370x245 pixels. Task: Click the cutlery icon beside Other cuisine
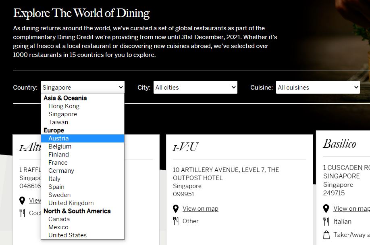(x=176, y=221)
